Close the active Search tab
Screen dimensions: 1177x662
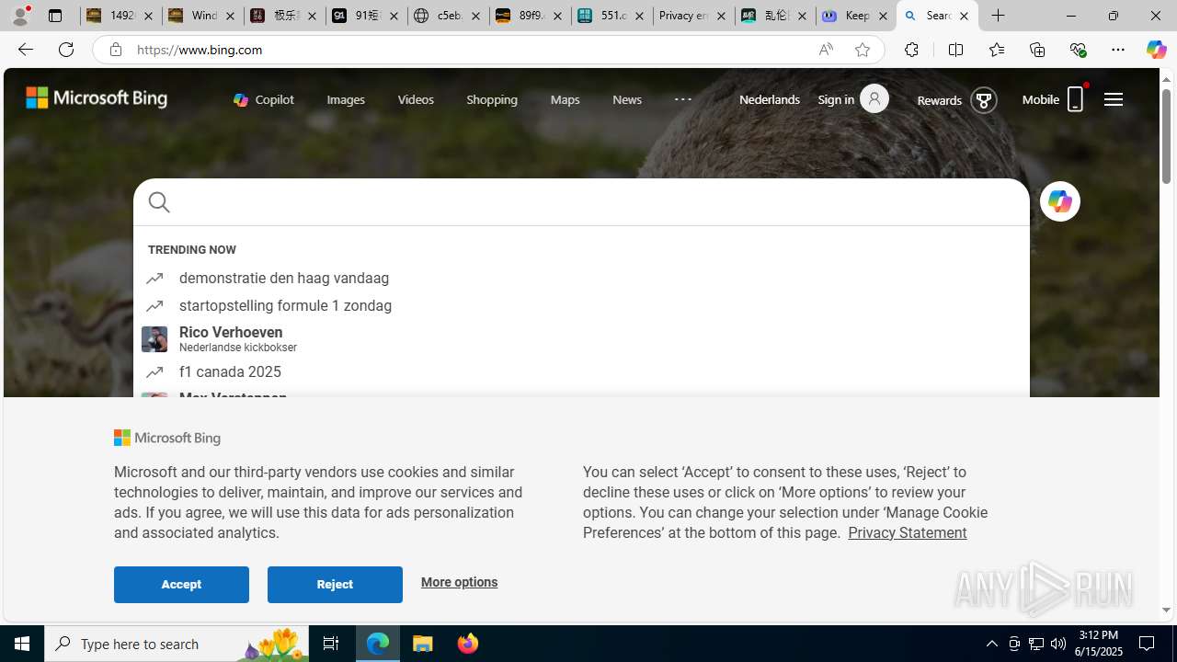964,16
